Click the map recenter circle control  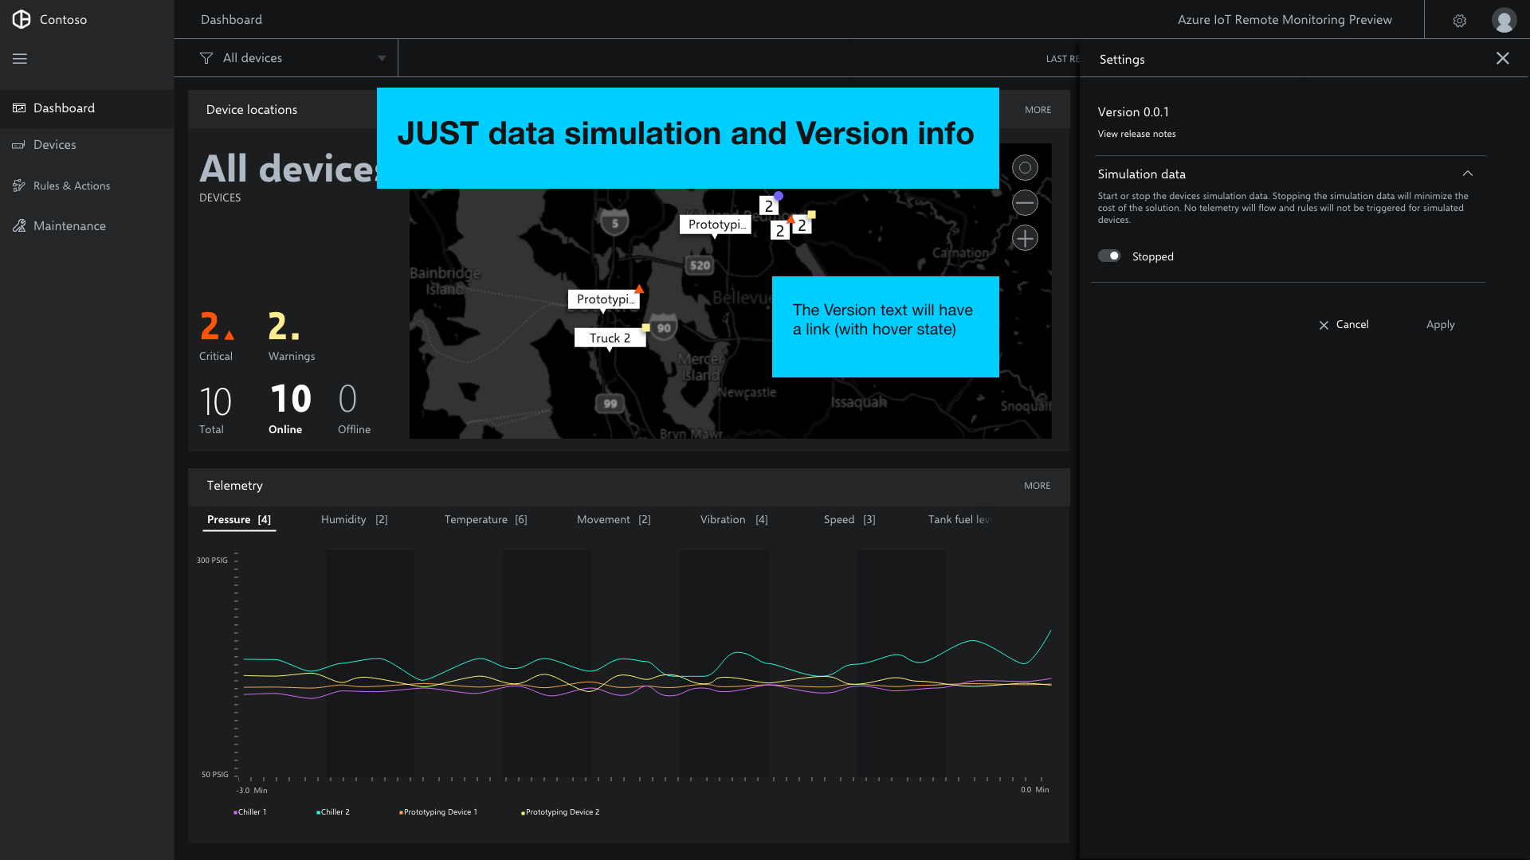[1025, 167]
